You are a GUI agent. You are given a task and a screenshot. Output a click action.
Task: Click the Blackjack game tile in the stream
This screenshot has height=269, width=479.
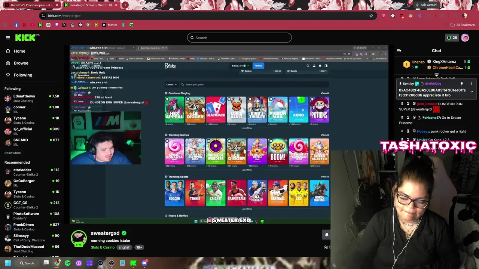click(x=216, y=110)
